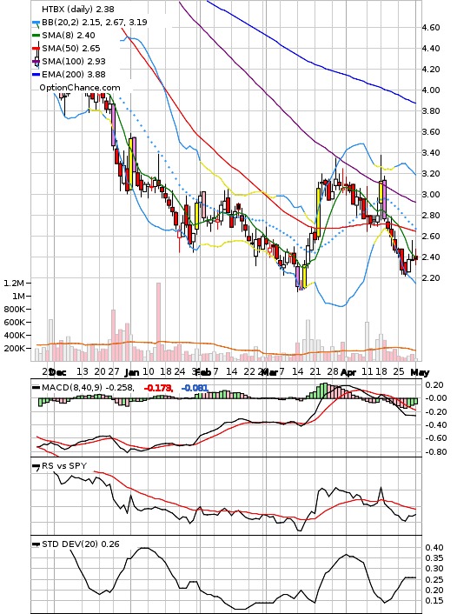Click the 4.60 price axis label
This screenshot has width=457, height=614.
[x=431, y=28]
